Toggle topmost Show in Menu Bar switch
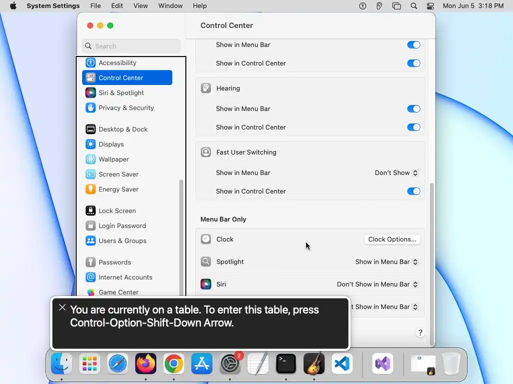The image size is (513, 384). (x=413, y=44)
